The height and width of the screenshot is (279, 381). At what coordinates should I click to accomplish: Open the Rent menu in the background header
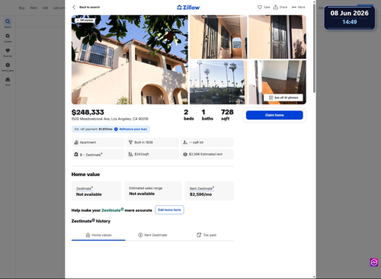point(34,8)
